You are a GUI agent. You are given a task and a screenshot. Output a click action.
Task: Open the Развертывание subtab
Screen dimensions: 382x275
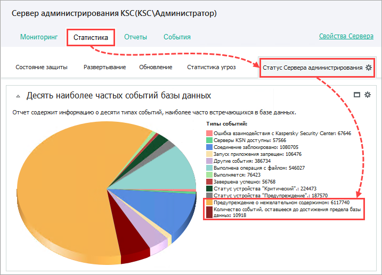105,67
